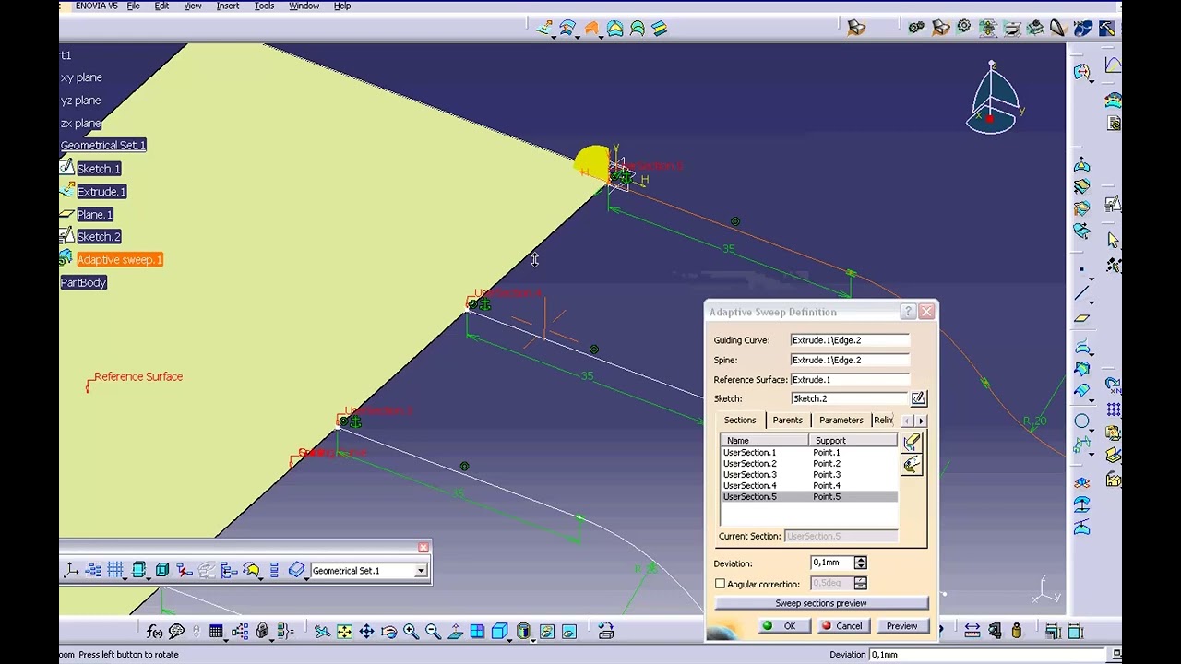Viewport: 1181px width, 664px height.
Task: Select the Rotate view tool
Action: click(x=388, y=632)
